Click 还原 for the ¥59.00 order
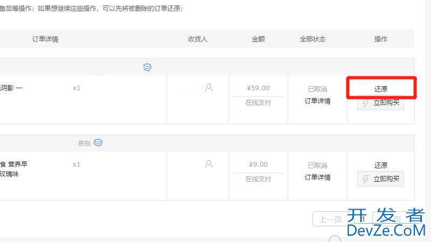Screen dimensions: 431x242 (x=381, y=89)
